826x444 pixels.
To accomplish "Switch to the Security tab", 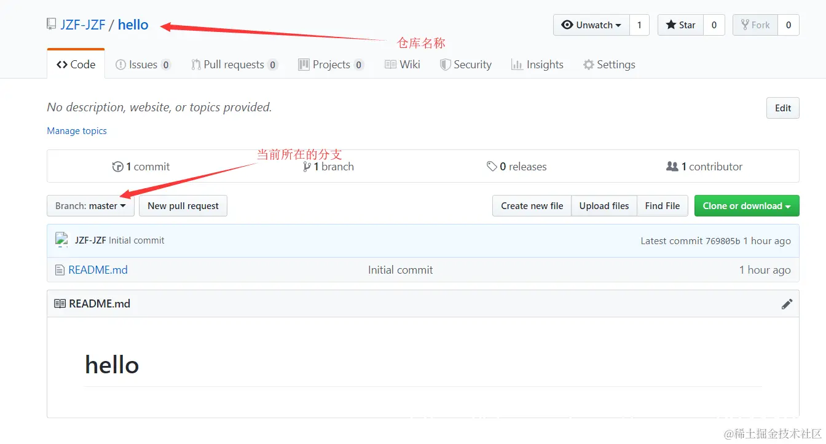I will (466, 65).
